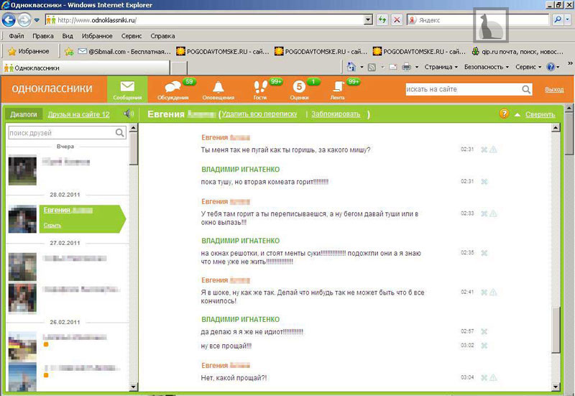575x396 pixels.
Task: Click Свернуть to collapse messages panel
Action: (x=540, y=114)
